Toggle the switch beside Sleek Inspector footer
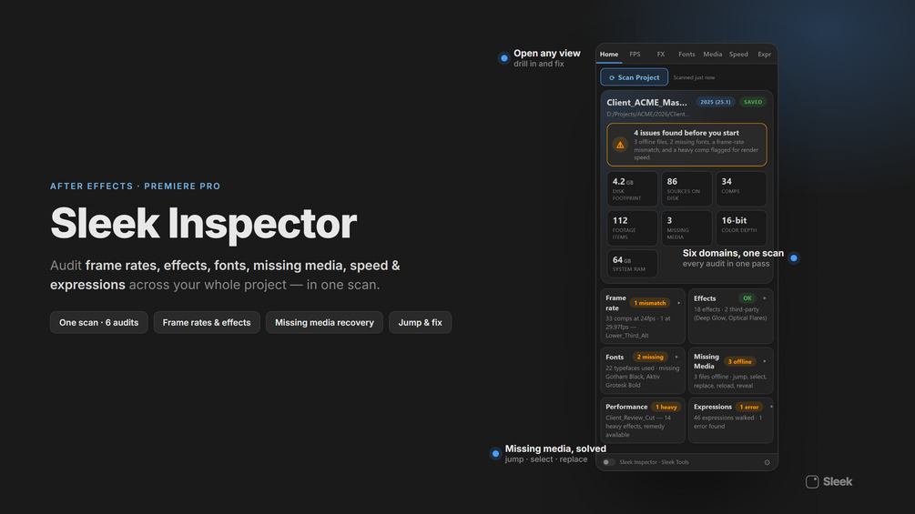Viewport: 915px width, 514px height. pos(609,462)
